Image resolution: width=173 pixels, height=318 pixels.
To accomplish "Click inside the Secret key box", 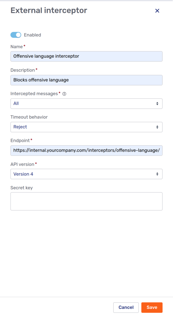I will tap(86, 201).
